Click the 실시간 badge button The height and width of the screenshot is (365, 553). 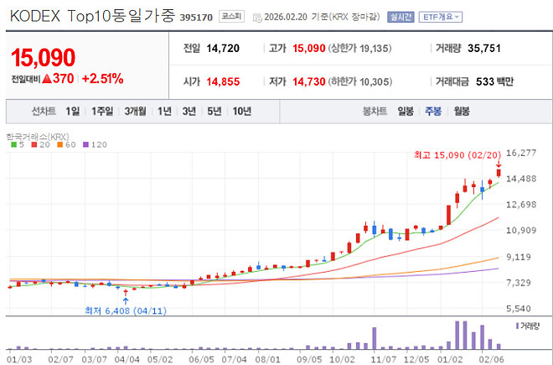pos(401,17)
